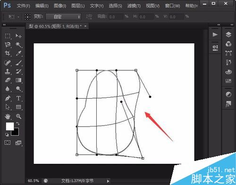Select the Healing Brush tool

(8, 63)
